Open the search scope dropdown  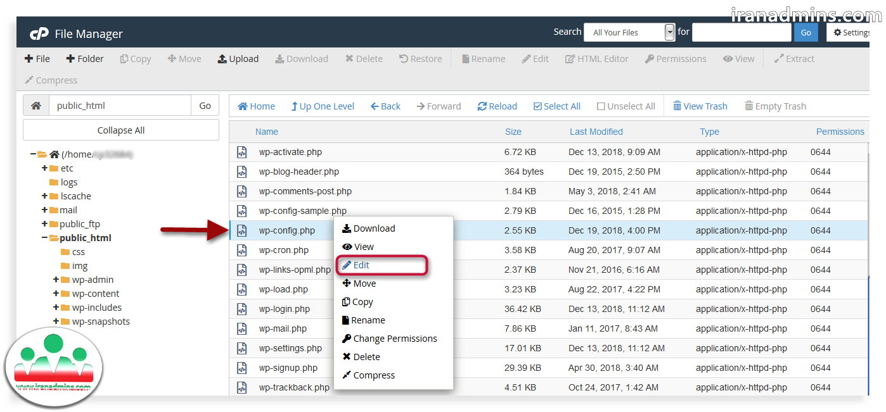[x=629, y=32]
